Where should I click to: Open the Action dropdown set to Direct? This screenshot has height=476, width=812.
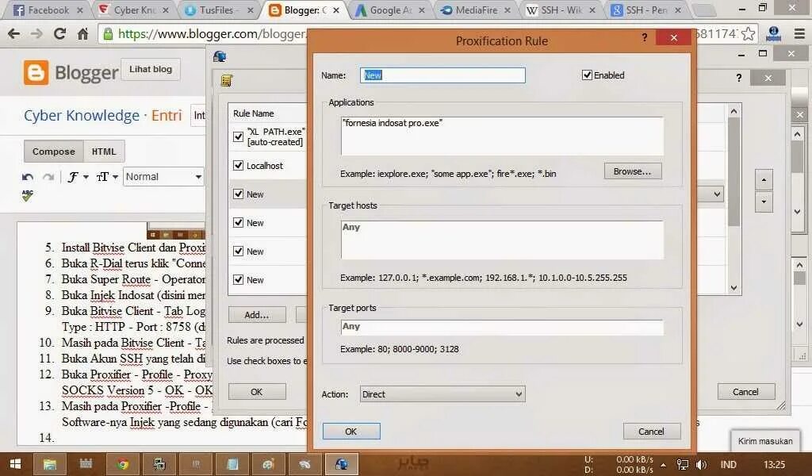tap(442, 394)
